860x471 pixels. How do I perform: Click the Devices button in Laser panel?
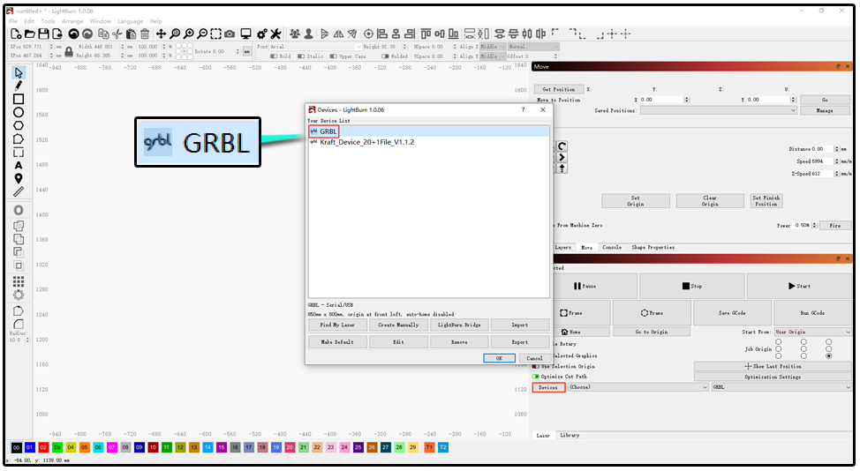click(x=548, y=387)
